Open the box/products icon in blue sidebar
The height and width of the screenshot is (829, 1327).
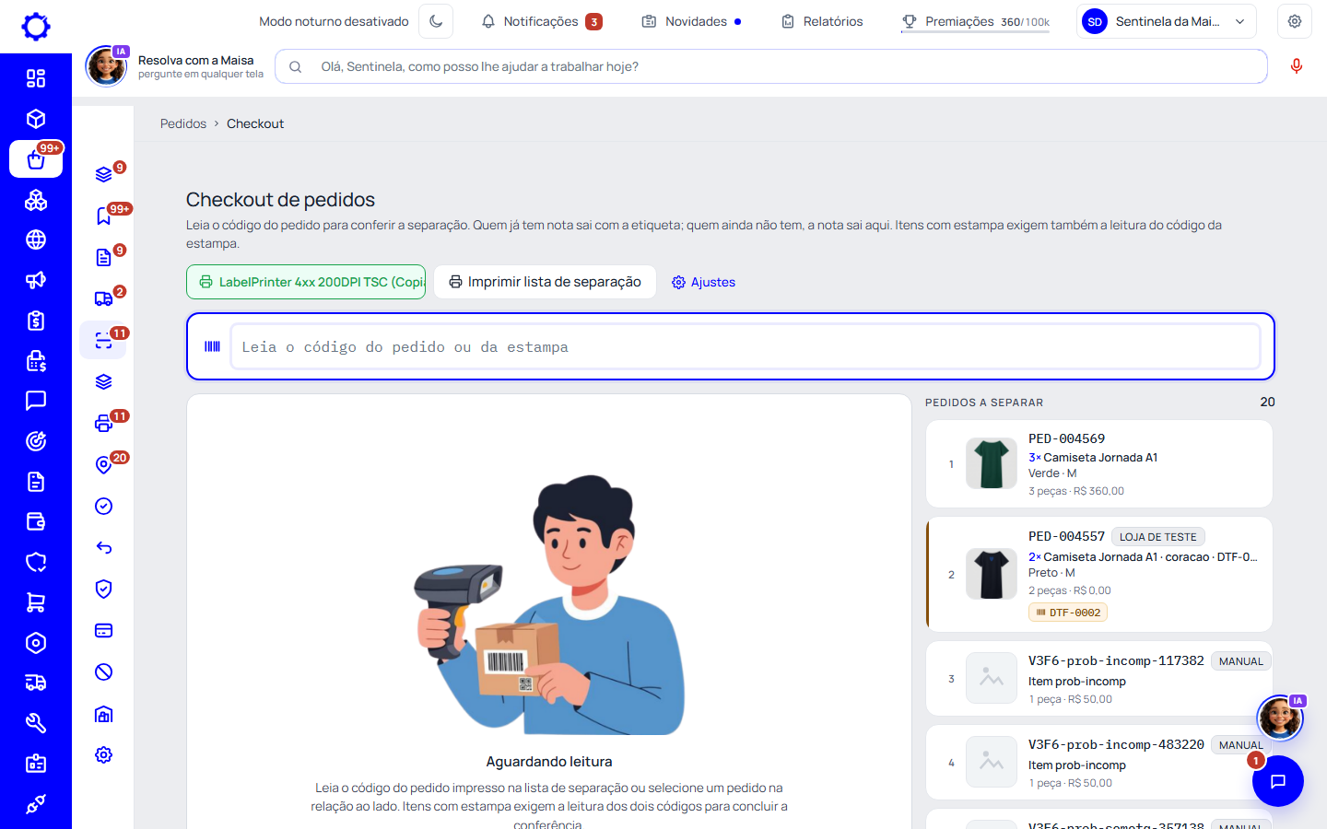[x=36, y=119]
